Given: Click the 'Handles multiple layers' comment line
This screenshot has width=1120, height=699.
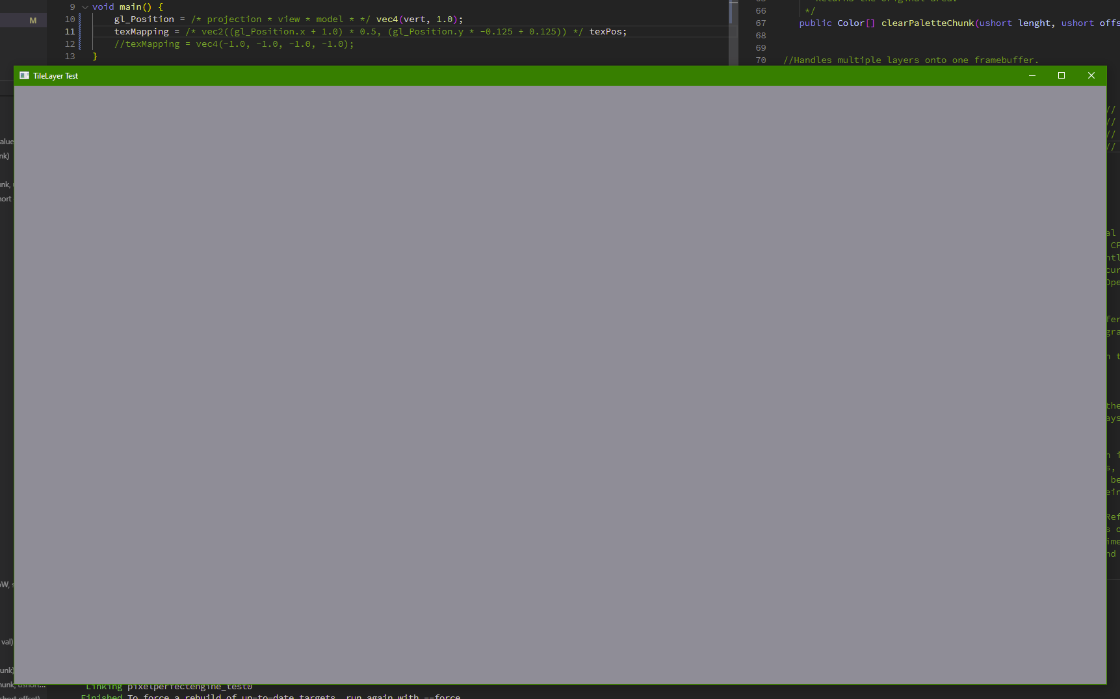Looking at the screenshot, I should click(x=910, y=60).
